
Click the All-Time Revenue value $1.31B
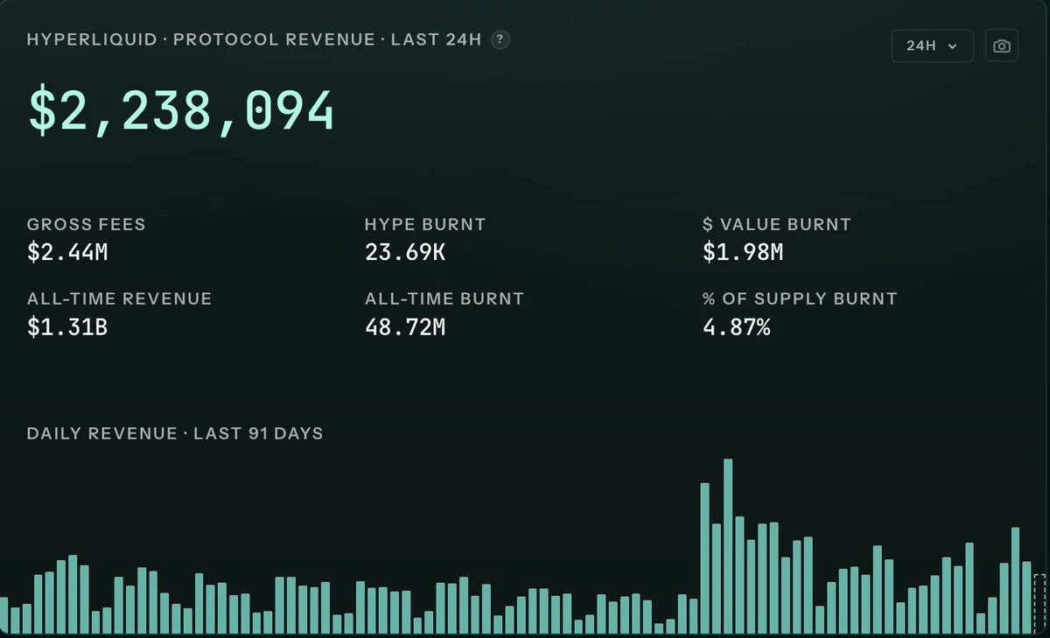pyautogui.click(x=67, y=327)
